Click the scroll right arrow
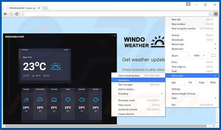The width and height of the screenshot is (221, 130). (x=214, y=126)
